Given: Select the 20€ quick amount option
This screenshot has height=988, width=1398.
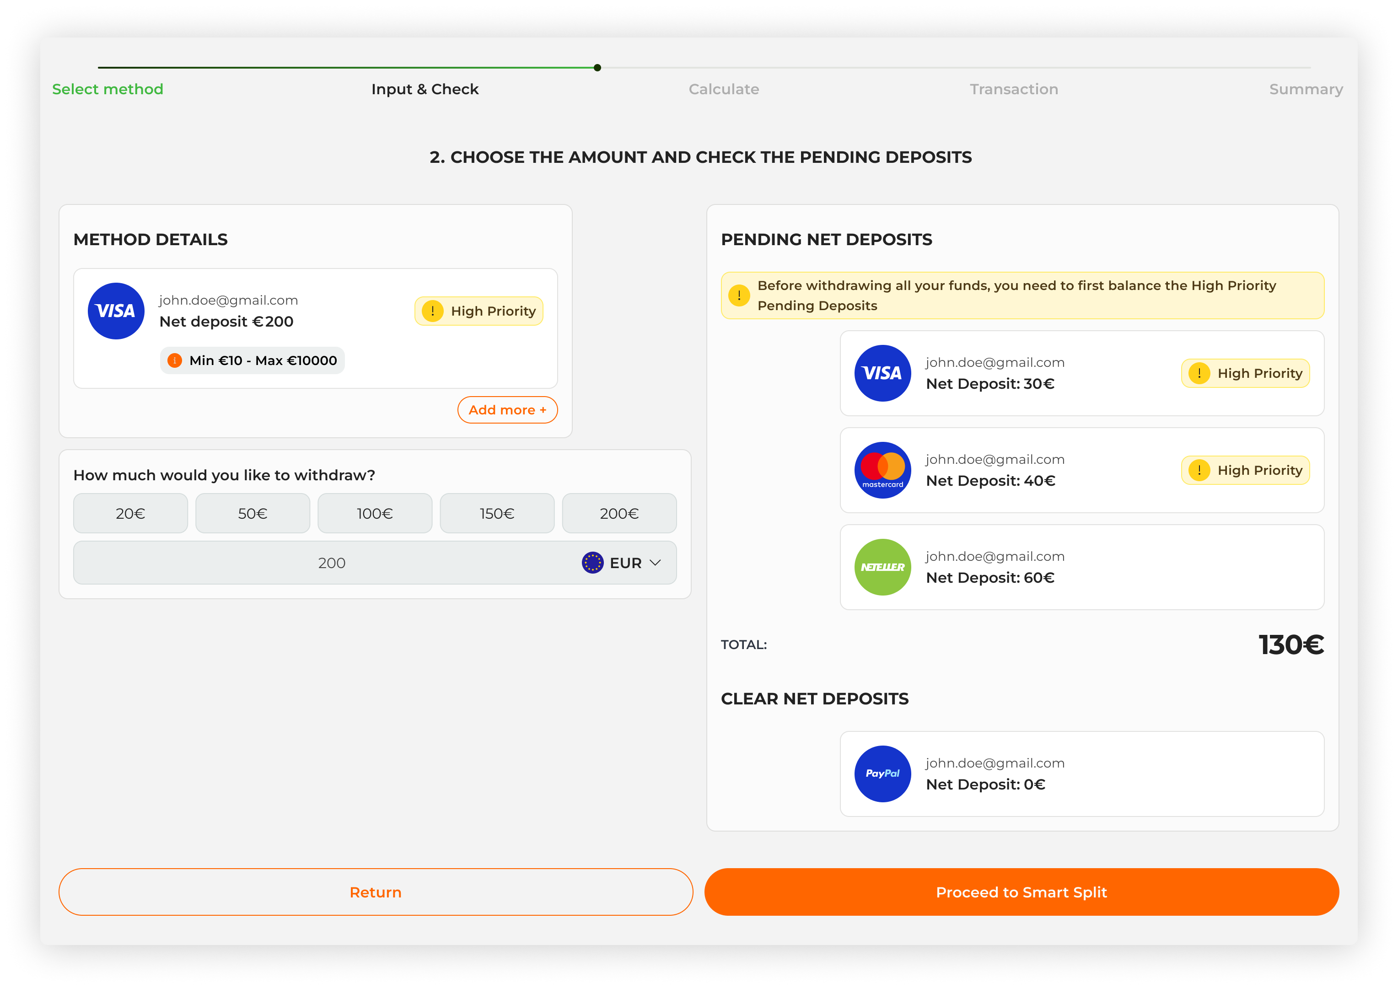Looking at the screenshot, I should click(x=130, y=513).
